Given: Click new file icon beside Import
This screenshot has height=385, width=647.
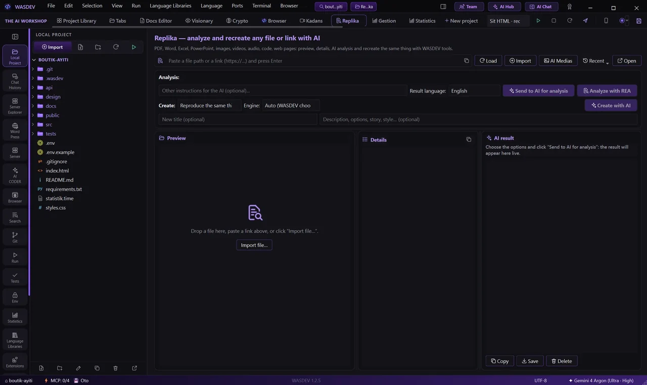Looking at the screenshot, I should coord(80,47).
